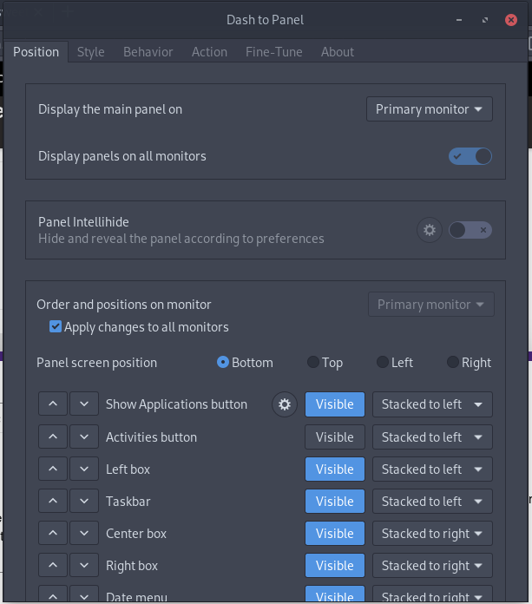
Task: Move Left box down
Action: [84, 469]
